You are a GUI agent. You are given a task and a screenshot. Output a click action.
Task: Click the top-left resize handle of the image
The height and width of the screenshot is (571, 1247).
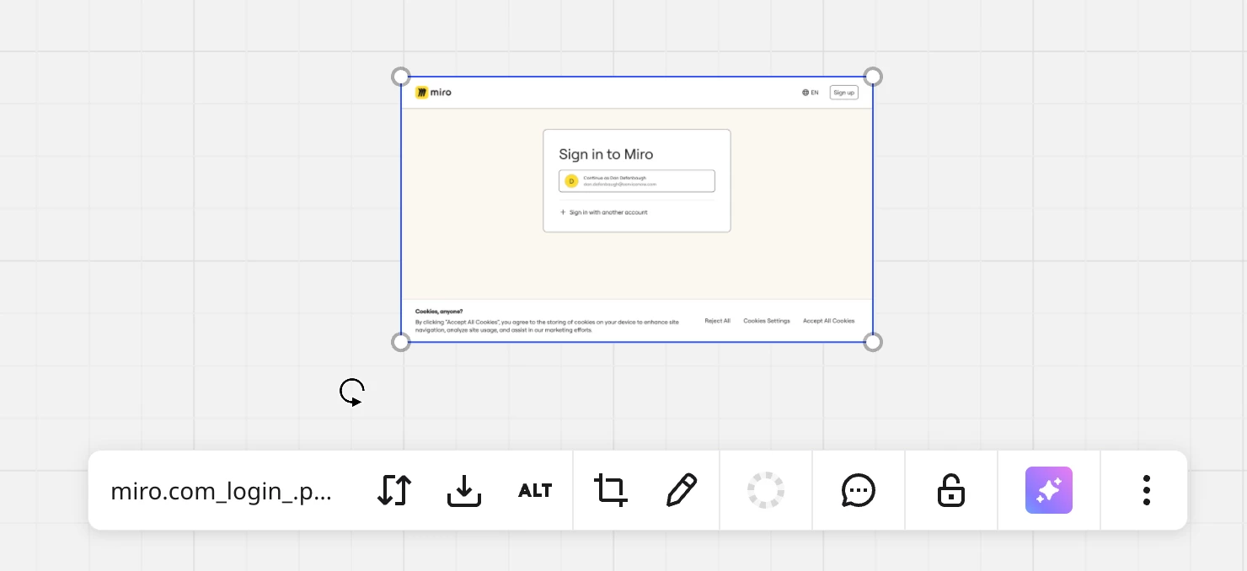[401, 77]
